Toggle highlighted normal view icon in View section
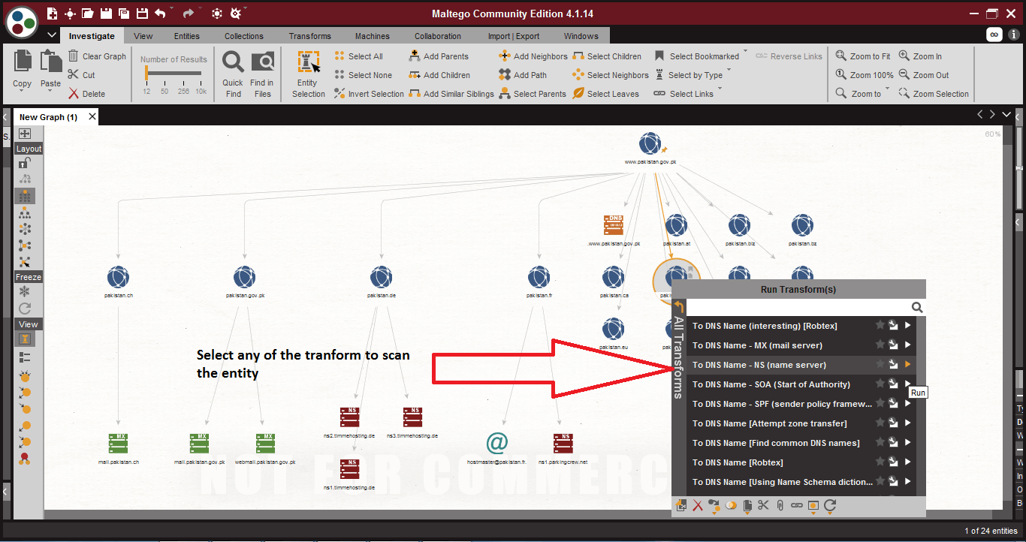Image resolution: width=1026 pixels, height=542 pixels. click(25, 339)
